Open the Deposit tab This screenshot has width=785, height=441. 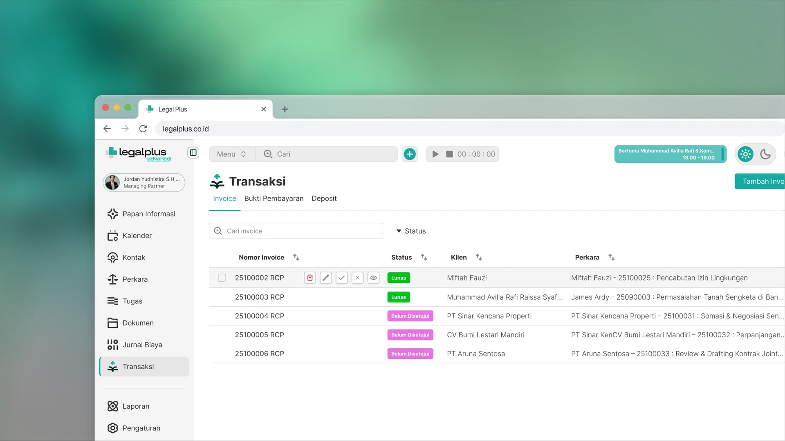click(x=324, y=198)
